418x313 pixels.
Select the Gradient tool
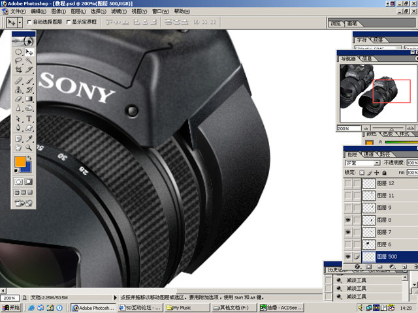coord(29,98)
